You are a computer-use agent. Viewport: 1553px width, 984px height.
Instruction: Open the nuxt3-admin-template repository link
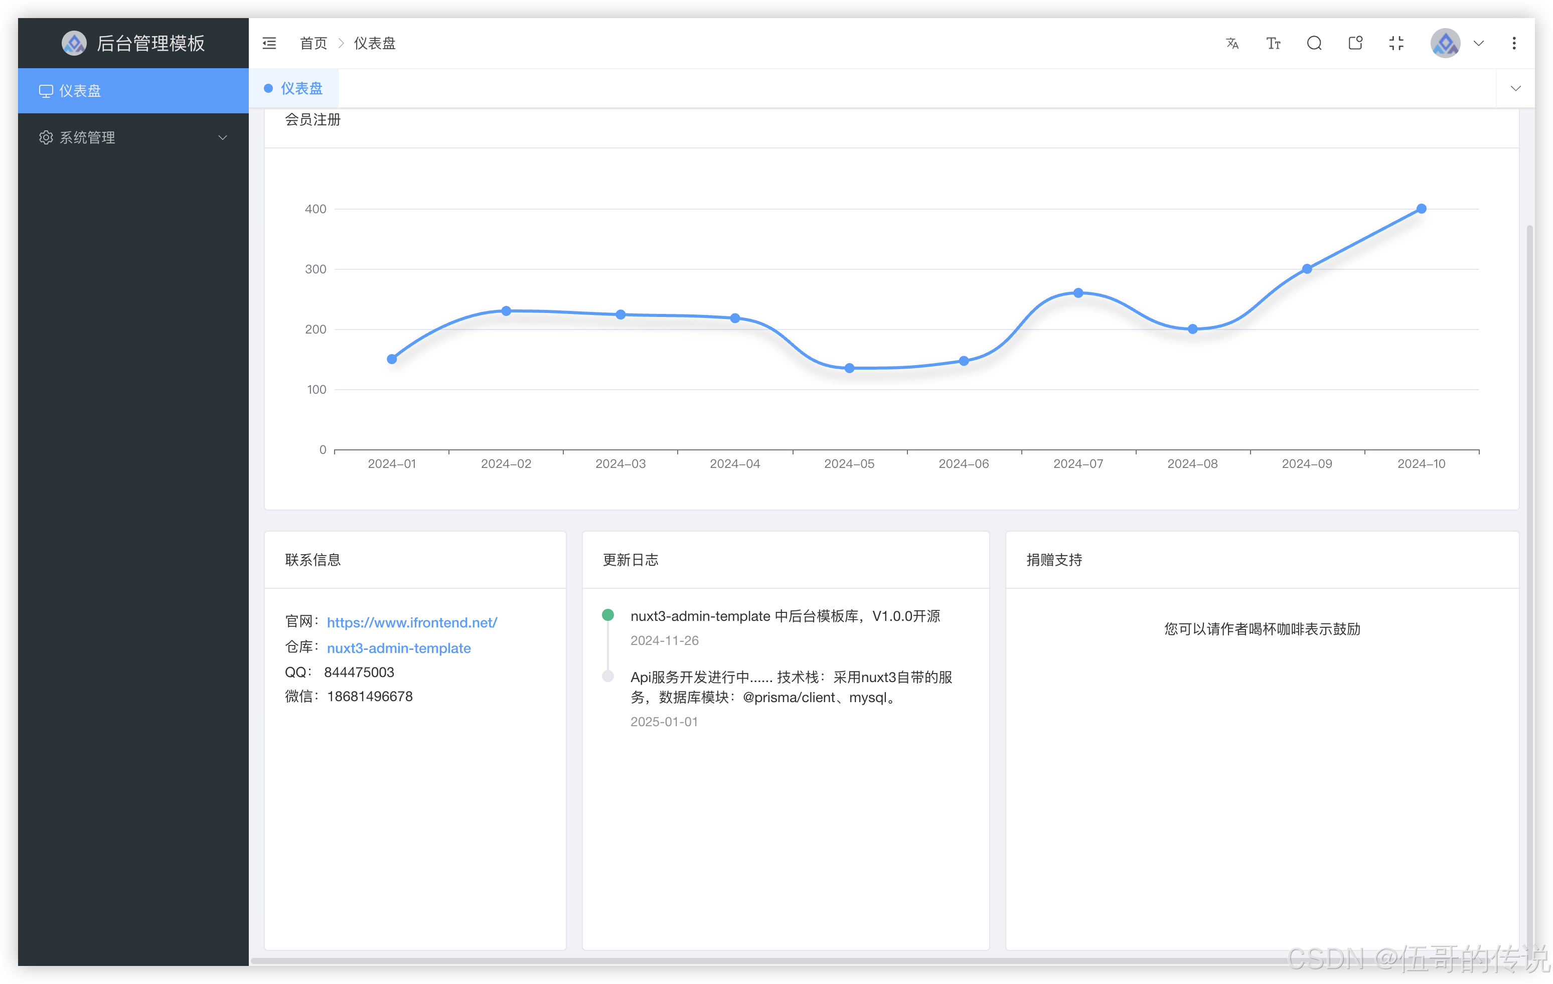399,648
